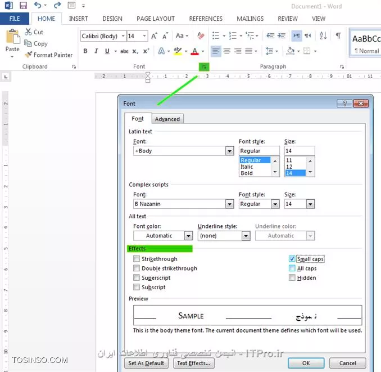Click the Paste clipboard icon
This screenshot has height=372, width=381.
[x=12, y=37]
